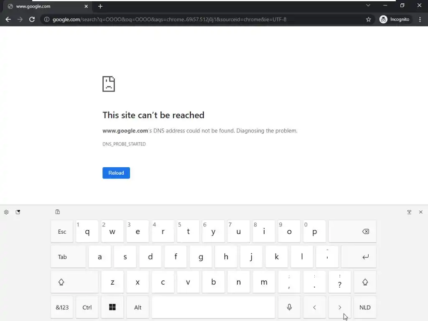Start dictation with microphone key

[289, 307]
